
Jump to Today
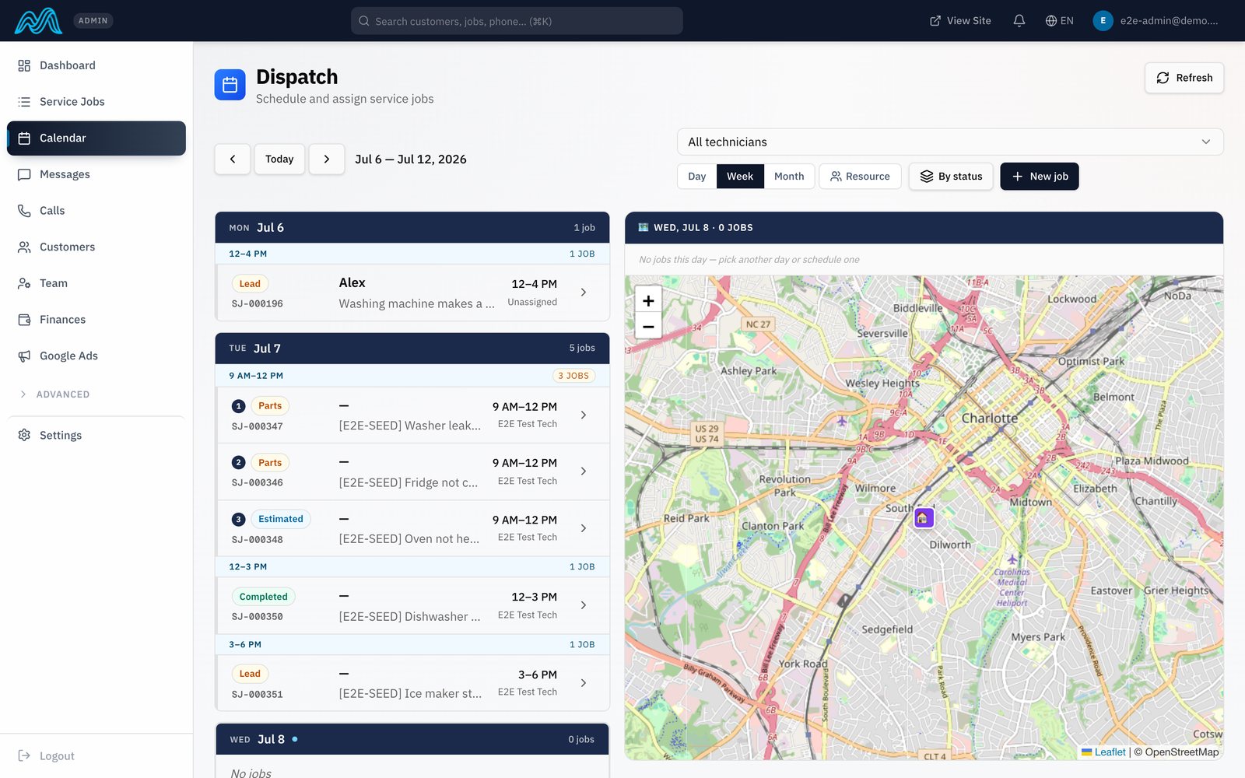tap(279, 159)
